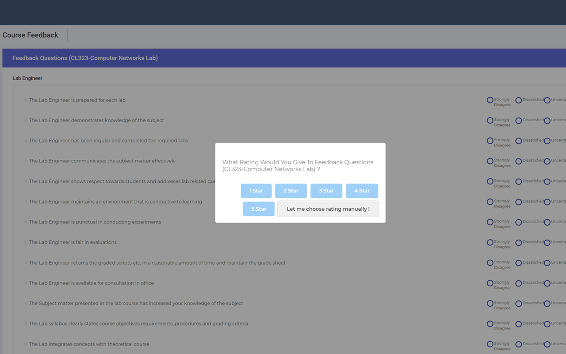The image size is (566, 354).
Task: Click the Course Feedback page title
Action: click(31, 35)
